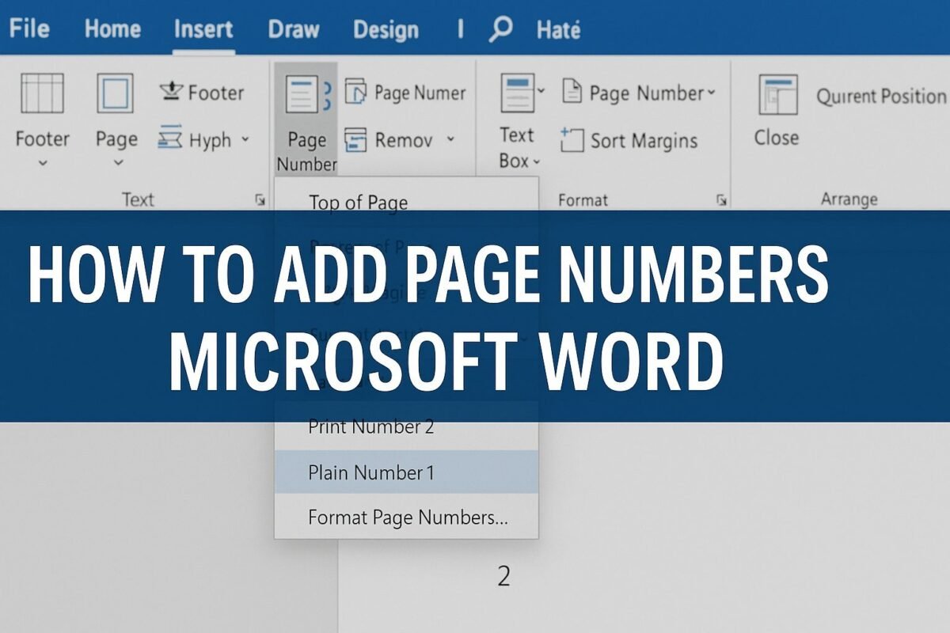Screen dimensions: 950x633
Task: Click the Footer tray icon
Action: point(171,92)
